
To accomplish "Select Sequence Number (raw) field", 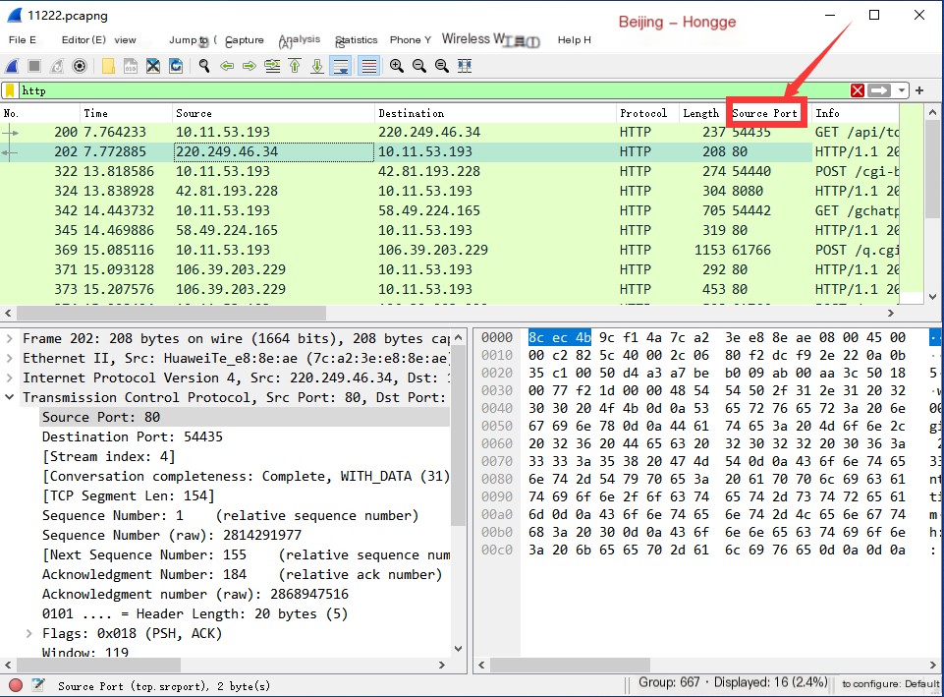I will [172, 535].
